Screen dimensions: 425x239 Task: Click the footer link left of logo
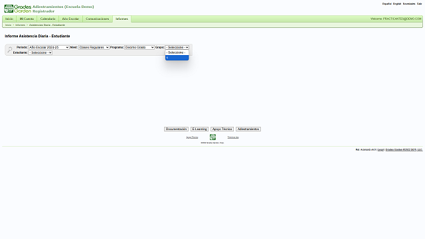pyautogui.click(x=192, y=137)
